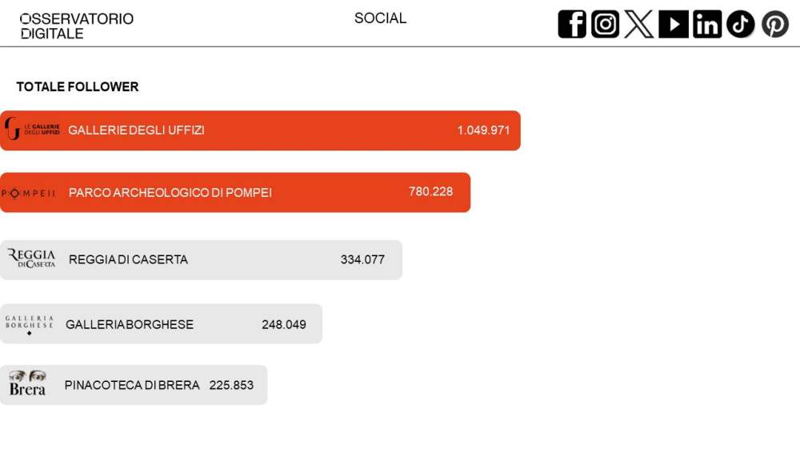Screen dimensions: 800x450
Task: Select the Reggia di Caserta bar
Action: [x=201, y=260]
